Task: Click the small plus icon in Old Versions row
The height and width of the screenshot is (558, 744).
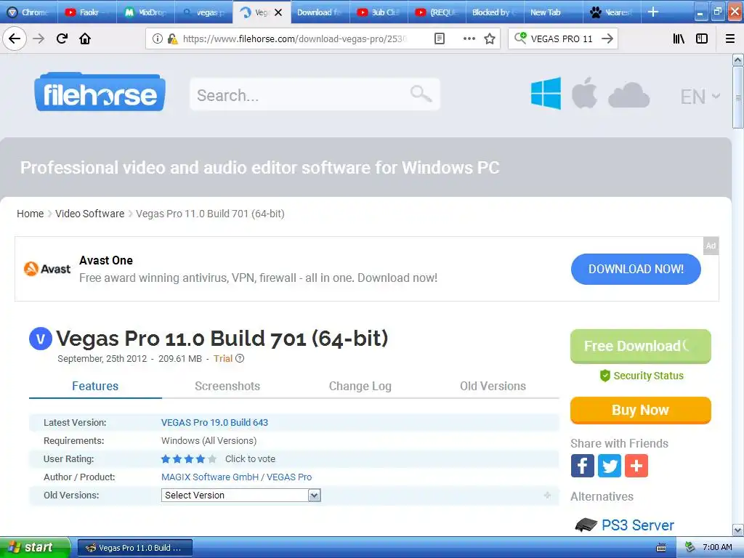Action: click(547, 495)
